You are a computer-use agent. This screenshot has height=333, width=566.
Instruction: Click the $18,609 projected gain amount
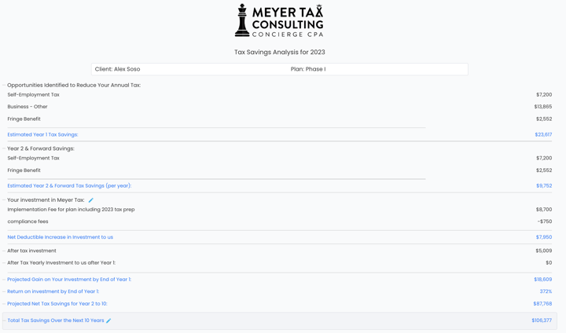tap(543, 280)
